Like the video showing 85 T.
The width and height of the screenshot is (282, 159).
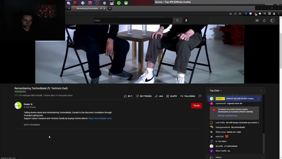[128, 96]
